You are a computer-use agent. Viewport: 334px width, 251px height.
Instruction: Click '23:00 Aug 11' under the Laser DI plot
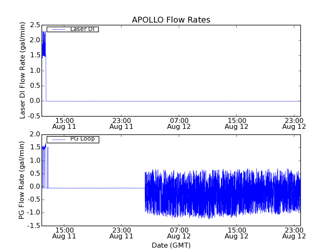[x=121, y=124]
